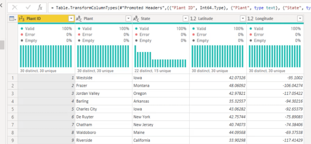Open the Plant column filter dropdown
The width and height of the screenshot is (311, 144).
click(128, 19)
